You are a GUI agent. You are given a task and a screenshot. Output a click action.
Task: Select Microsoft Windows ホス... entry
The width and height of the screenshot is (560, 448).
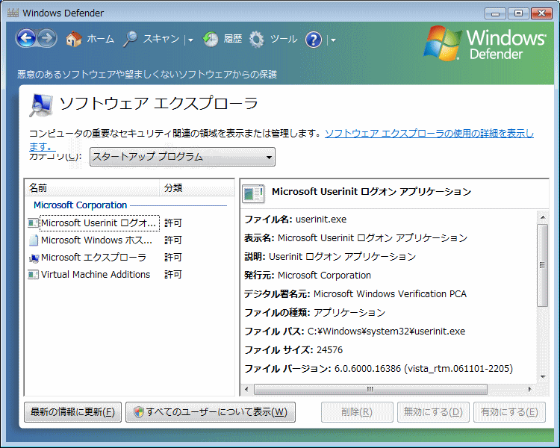[99, 240]
